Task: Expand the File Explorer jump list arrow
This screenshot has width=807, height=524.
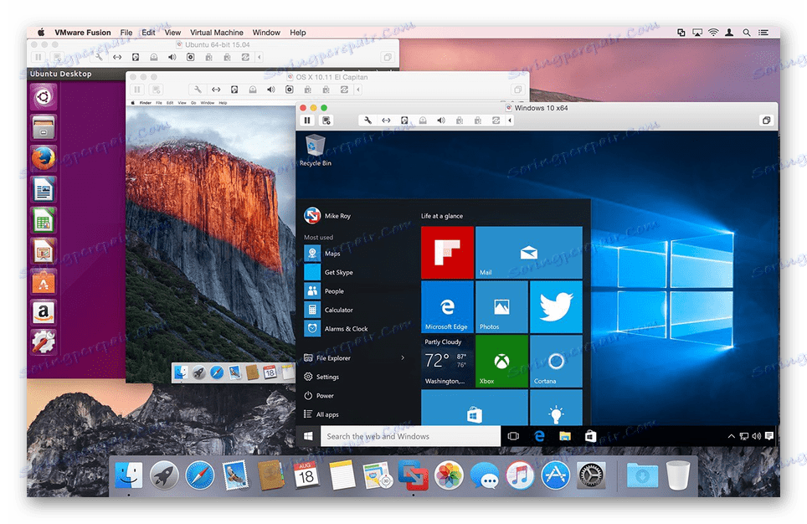Action: [403, 357]
